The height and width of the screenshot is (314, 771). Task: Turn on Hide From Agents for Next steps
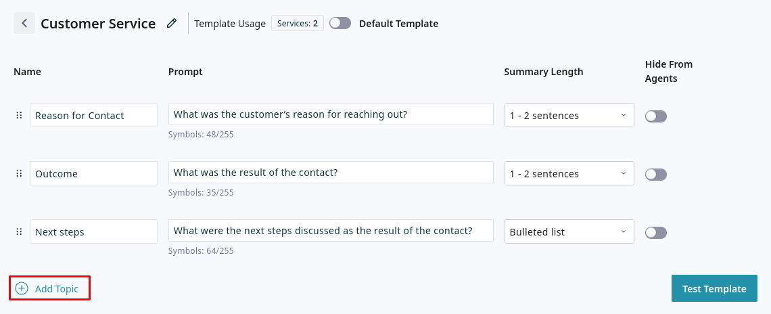coord(655,233)
